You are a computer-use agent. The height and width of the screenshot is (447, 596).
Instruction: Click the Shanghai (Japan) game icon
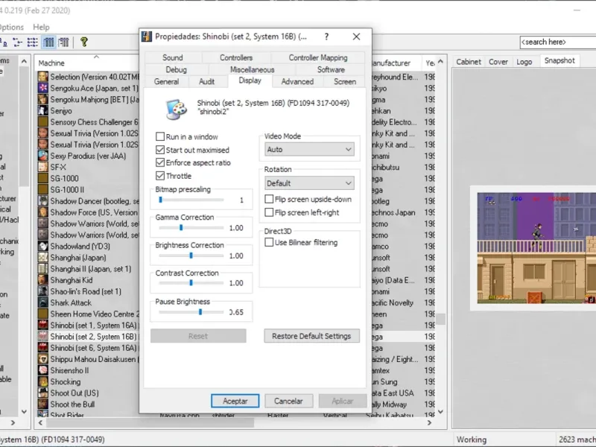coord(43,257)
